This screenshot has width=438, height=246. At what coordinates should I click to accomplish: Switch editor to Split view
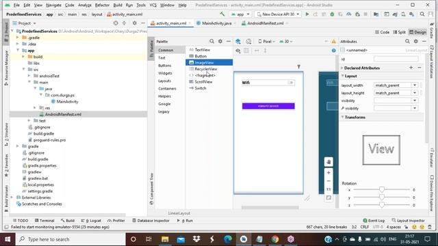tap(399, 32)
